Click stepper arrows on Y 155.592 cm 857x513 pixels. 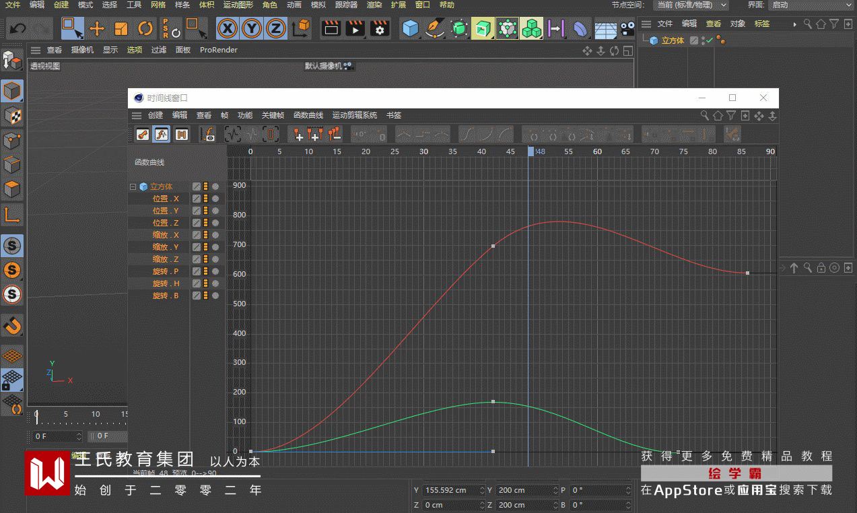coord(481,490)
